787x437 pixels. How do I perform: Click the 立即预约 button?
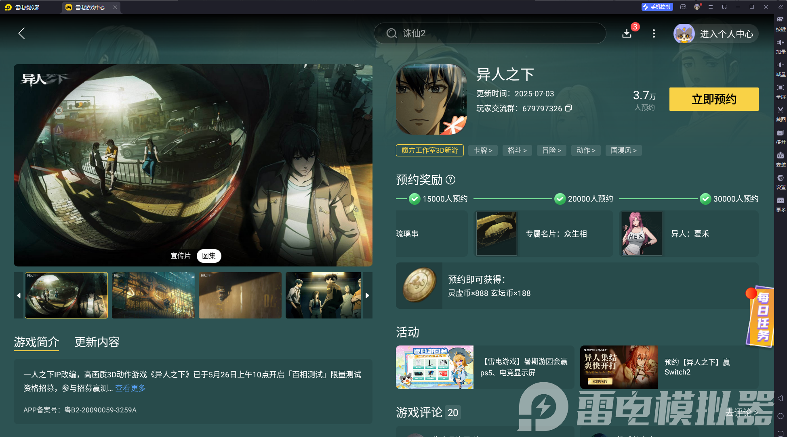coord(713,99)
